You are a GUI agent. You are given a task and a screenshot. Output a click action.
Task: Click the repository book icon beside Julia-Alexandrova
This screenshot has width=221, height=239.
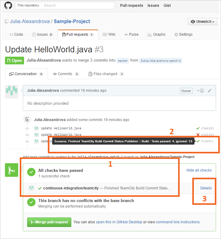[6, 22]
